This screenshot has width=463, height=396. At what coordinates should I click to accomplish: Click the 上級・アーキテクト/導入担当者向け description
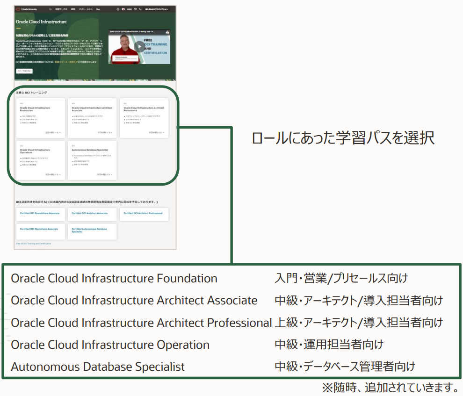point(359,323)
